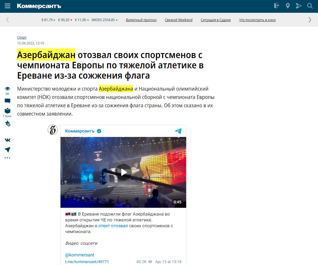
Task: Click the Telegram logo in embedded post
Action: click(178, 131)
